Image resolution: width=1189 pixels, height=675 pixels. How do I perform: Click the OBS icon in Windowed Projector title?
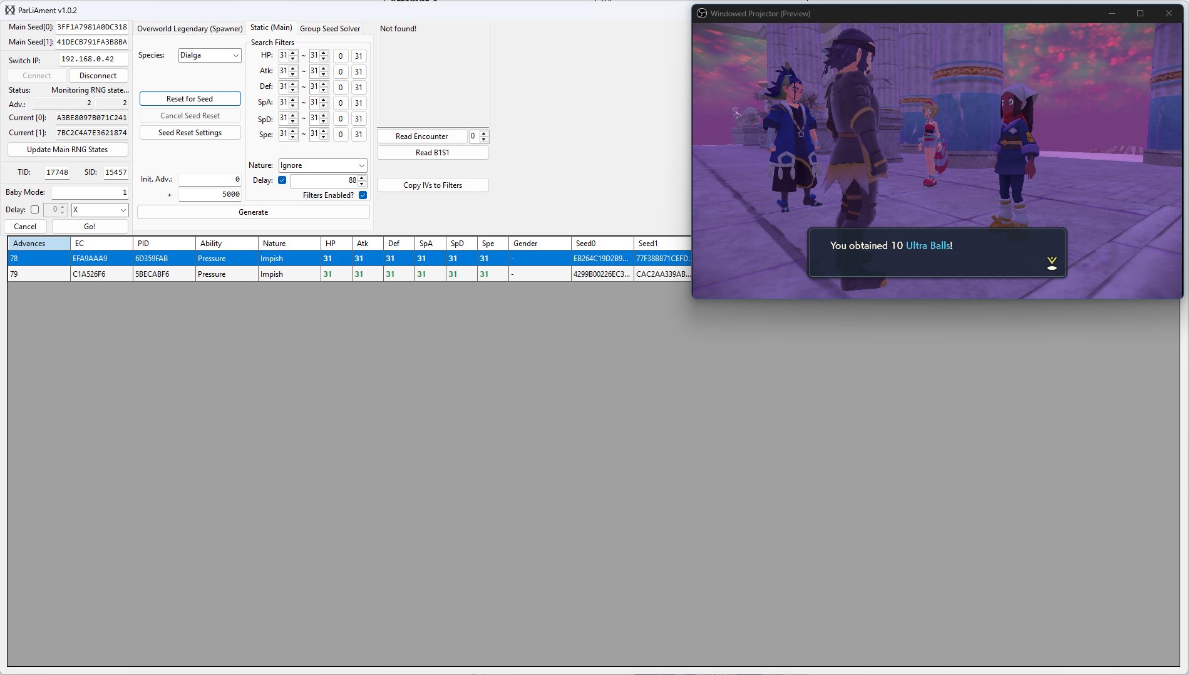(x=702, y=13)
